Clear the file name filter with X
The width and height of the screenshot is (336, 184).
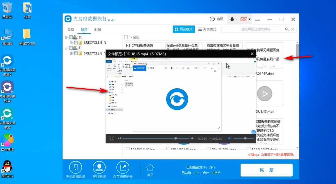[293, 29]
